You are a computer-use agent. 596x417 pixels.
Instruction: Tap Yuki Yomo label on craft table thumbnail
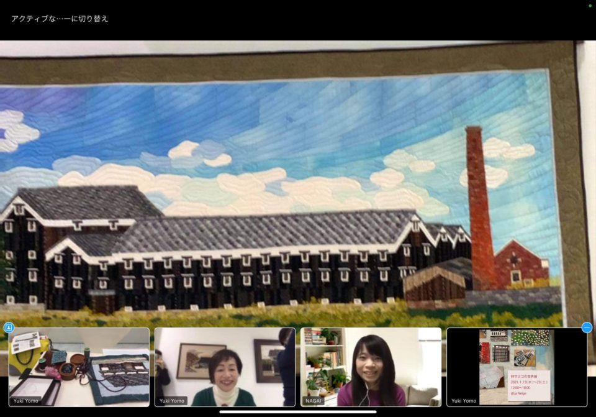26,401
